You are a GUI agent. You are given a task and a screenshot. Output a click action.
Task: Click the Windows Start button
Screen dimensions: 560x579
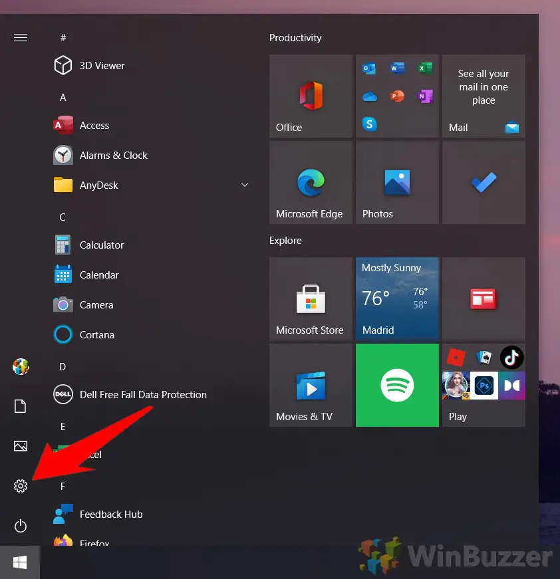20,562
